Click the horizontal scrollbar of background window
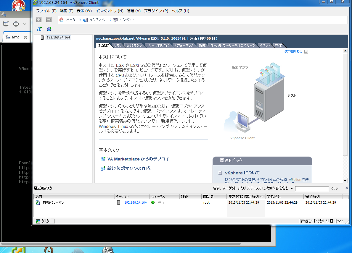The width and height of the screenshot is (352, 253). pos(120,244)
